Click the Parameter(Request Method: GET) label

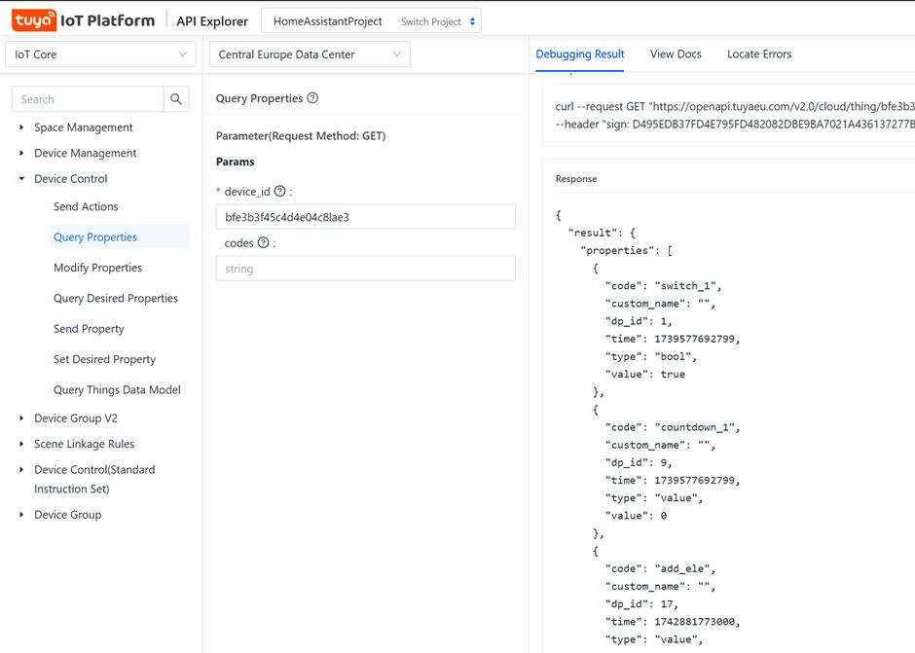(x=301, y=136)
